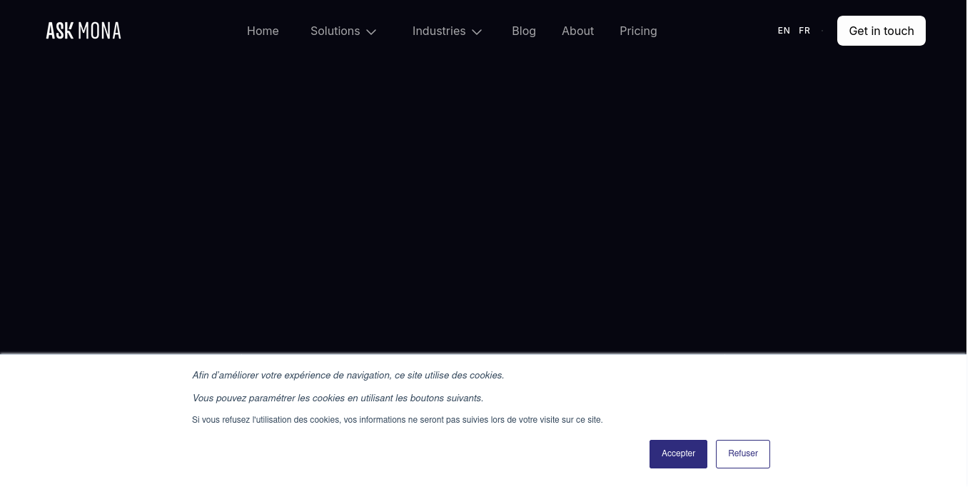This screenshot has width=975, height=487.
Task: Switch site language to FR
Action: click(x=804, y=31)
